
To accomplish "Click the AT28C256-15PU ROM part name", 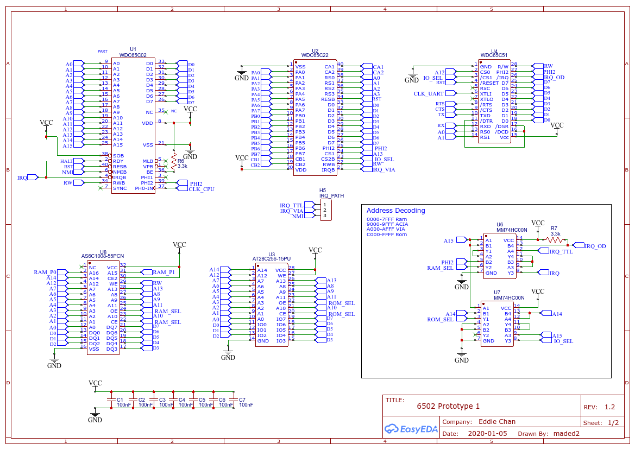I will pyautogui.click(x=272, y=258).
